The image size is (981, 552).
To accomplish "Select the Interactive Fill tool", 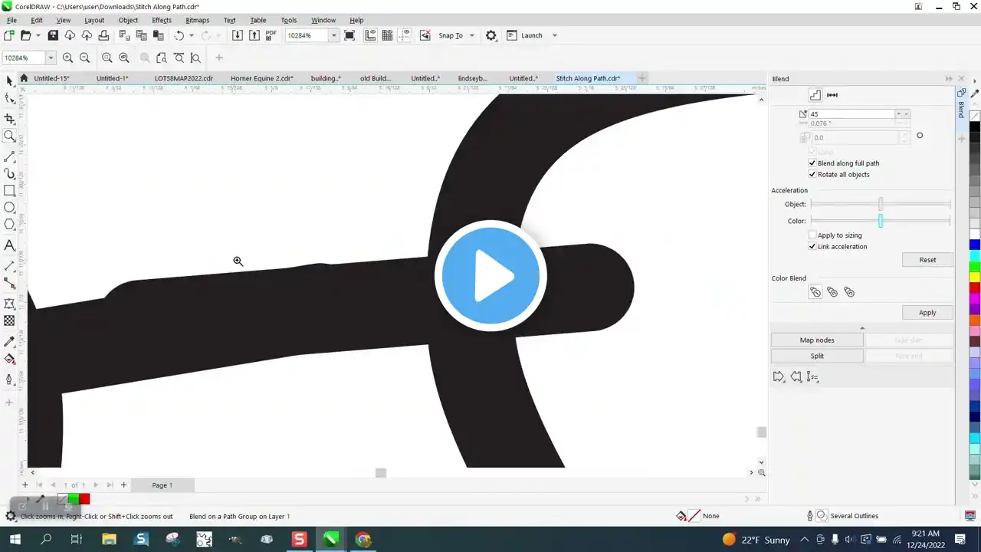I will 9,359.
